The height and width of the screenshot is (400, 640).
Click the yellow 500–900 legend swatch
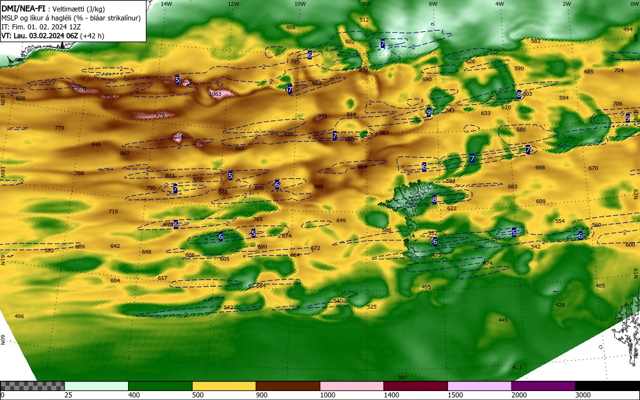[x=224, y=386]
